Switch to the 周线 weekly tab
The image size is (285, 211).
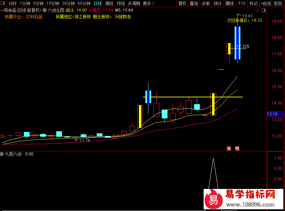click(109, 3)
